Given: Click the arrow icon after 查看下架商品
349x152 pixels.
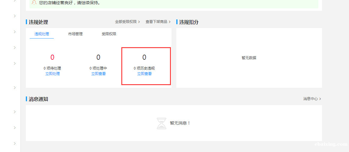Looking at the screenshot, I should click(x=170, y=22).
